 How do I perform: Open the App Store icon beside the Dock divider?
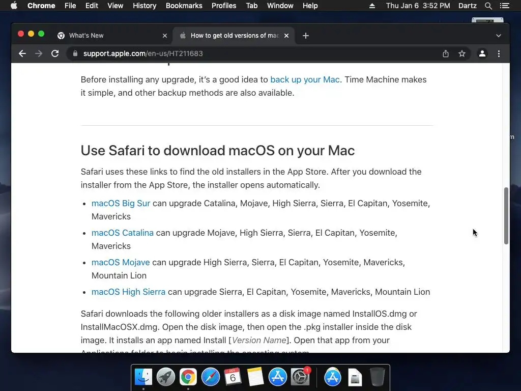[333, 377]
